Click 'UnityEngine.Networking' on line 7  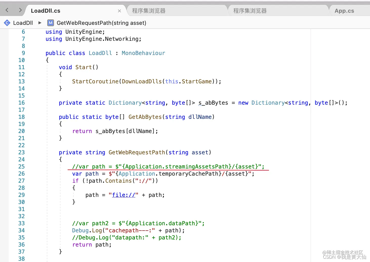[x=102, y=39]
